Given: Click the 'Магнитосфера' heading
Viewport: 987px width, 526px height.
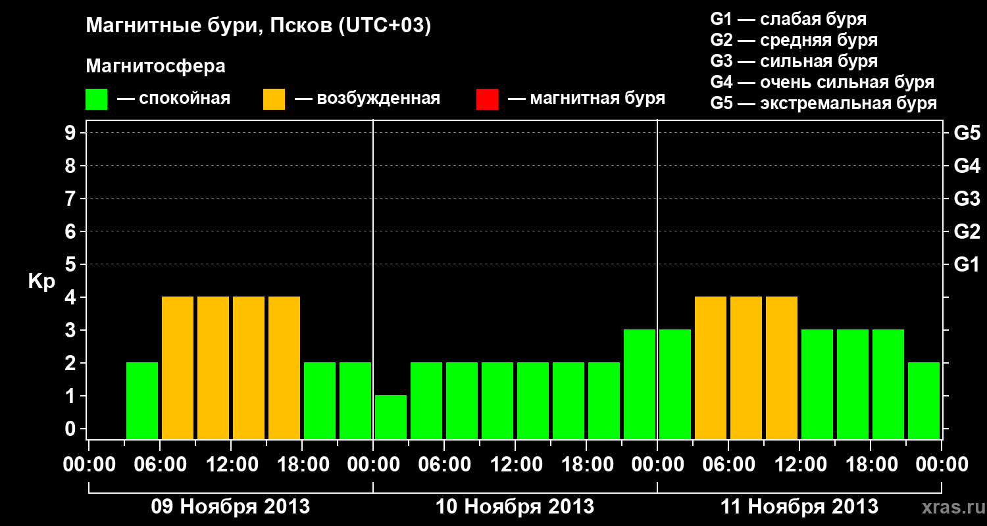Looking at the screenshot, I should pos(156,66).
